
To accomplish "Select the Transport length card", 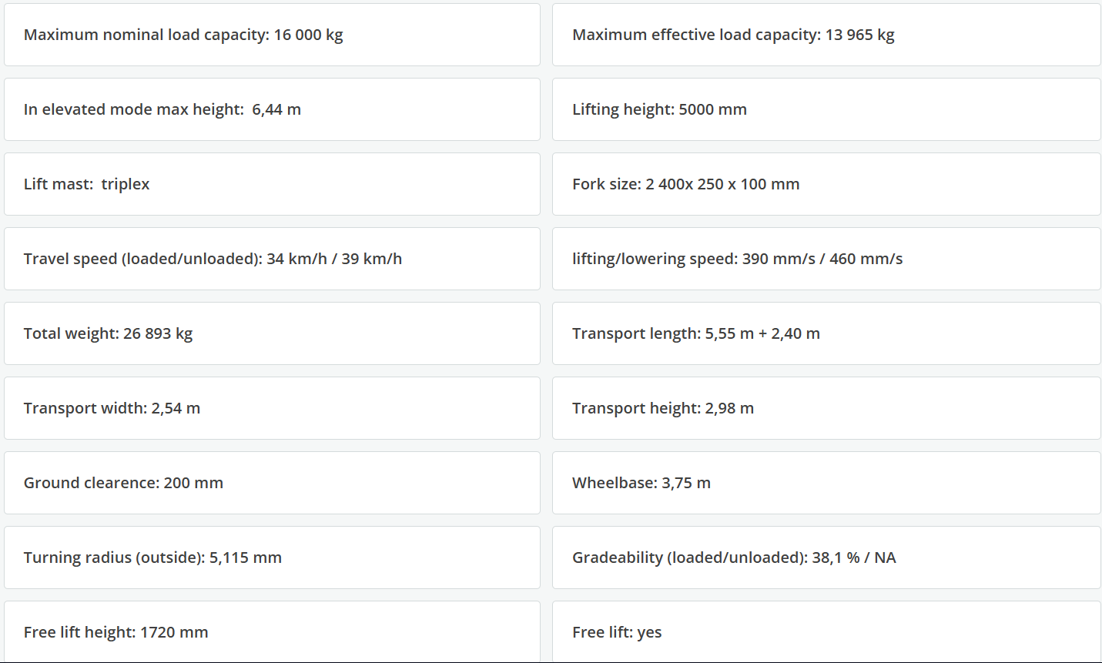I will click(826, 333).
